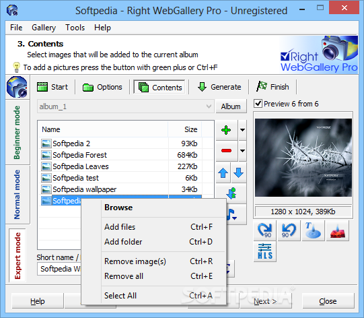This screenshot has width=364, height=318.
Task: Click the globe camera icon in sidebar
Action: click(17, 87)
